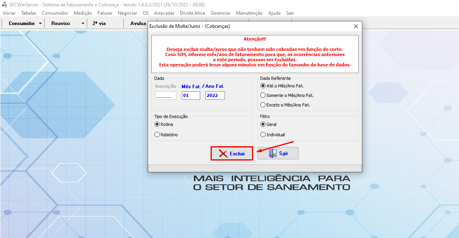
Task: Click the 2ª via toolbar button
Action: coord(99,23)
